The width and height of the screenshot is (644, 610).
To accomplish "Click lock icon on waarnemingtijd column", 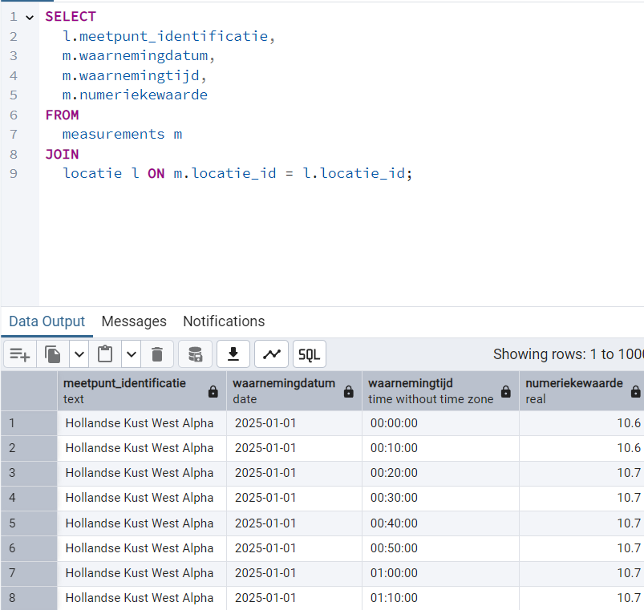I will 505,392.
